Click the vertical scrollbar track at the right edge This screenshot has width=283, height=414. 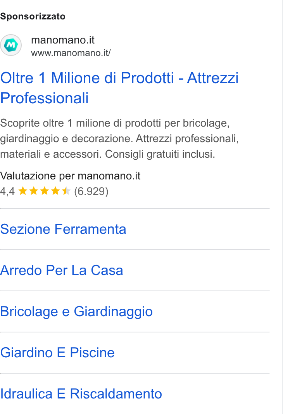click(282, 207)
